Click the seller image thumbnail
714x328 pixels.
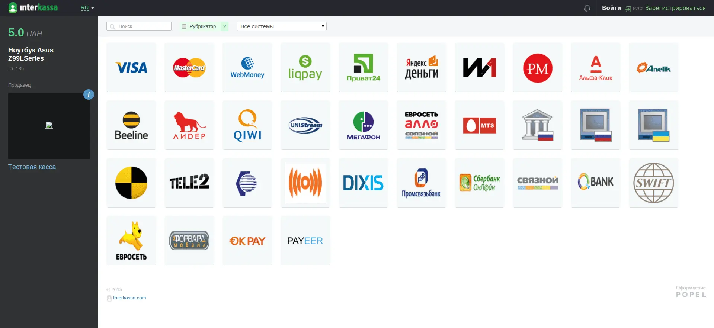click(x=49, y=125)
